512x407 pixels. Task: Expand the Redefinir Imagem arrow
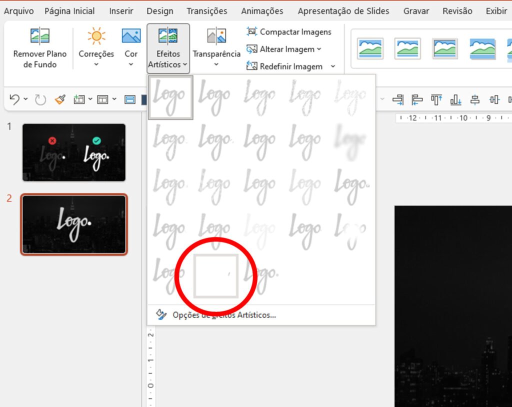click(x=333, y=66)
